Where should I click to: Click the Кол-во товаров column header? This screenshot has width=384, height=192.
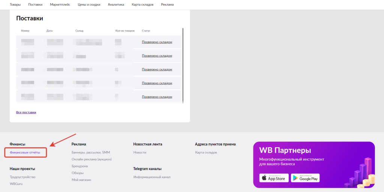tap(125, 31)
